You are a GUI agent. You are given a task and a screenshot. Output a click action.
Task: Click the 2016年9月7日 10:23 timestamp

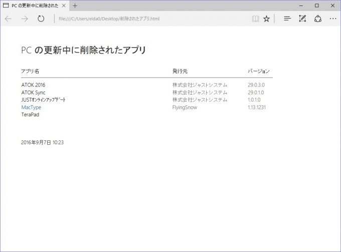(42, 142)
